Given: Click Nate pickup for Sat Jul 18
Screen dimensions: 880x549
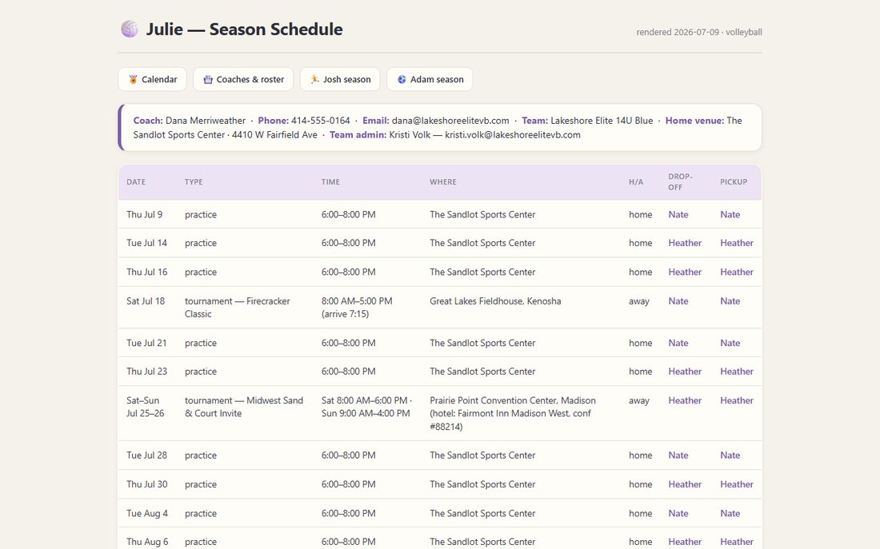Looking at the screenshot, I should pyautogui.click(x=730, y=301).
